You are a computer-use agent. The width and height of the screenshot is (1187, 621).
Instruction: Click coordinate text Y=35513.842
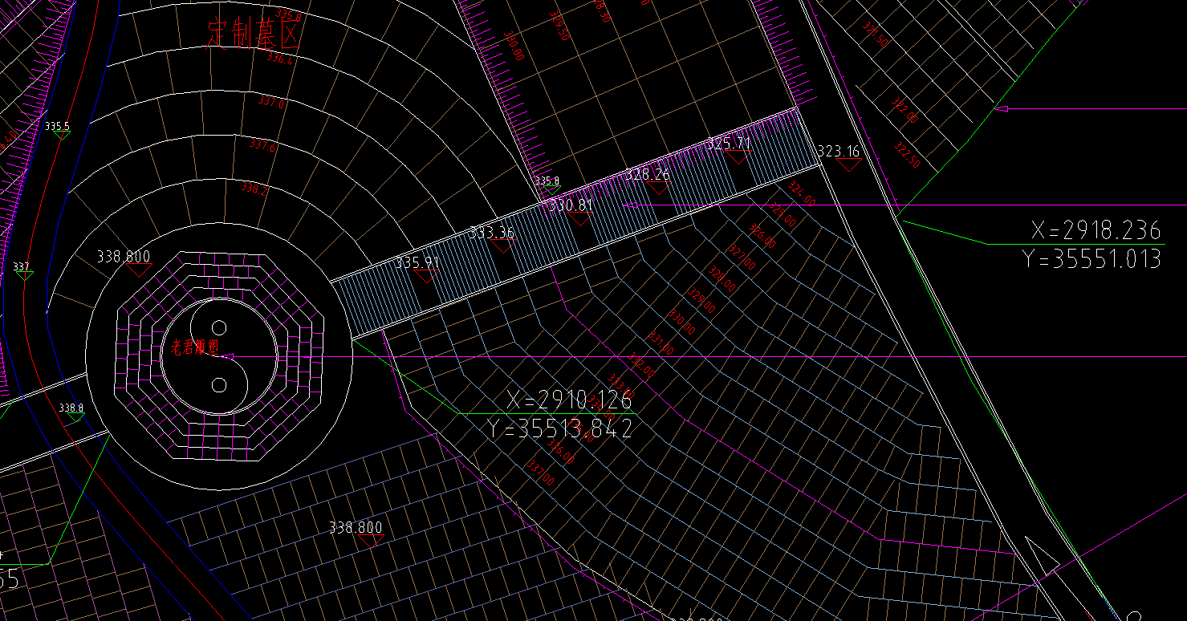click(x=559, y=428)
